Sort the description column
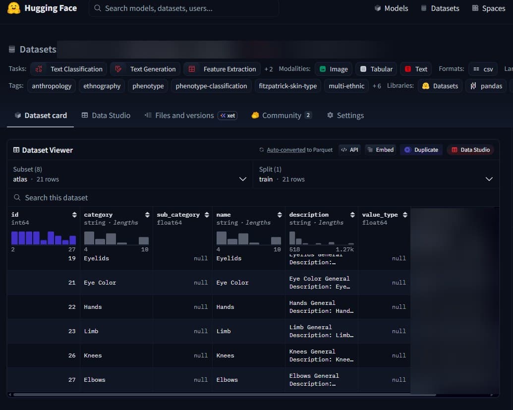 352,215
